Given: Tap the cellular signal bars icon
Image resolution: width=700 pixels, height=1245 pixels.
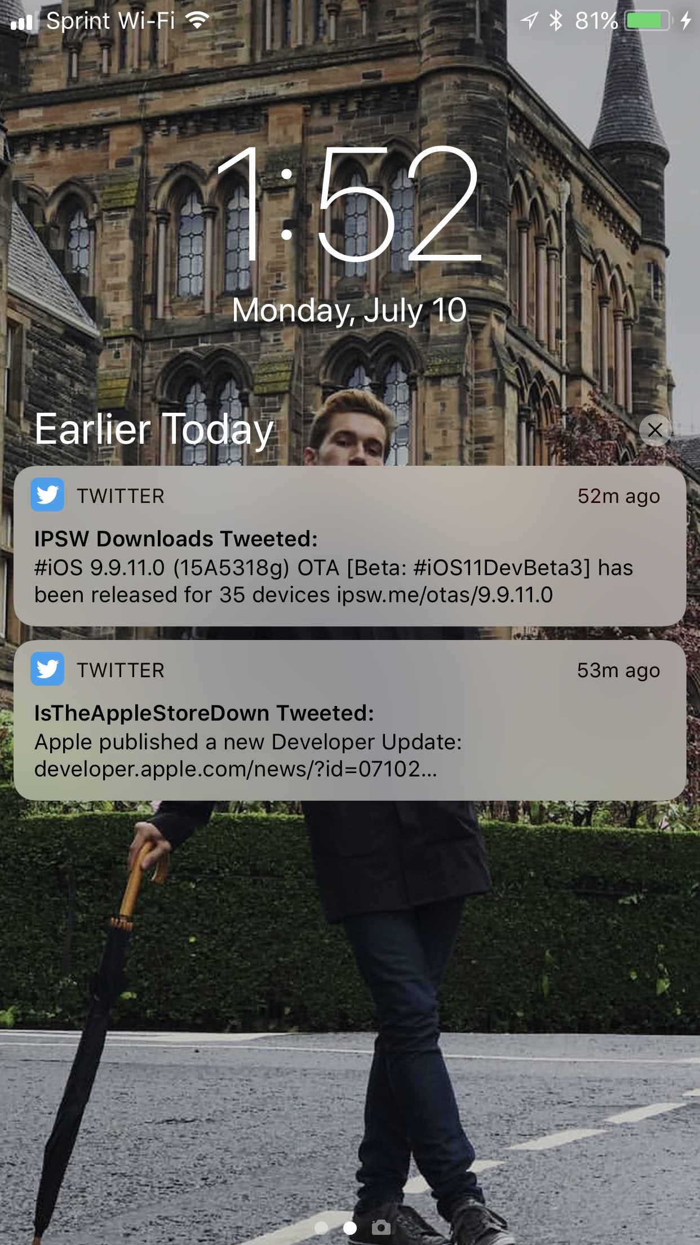Looking at the screenshot, I should point(22,22).
